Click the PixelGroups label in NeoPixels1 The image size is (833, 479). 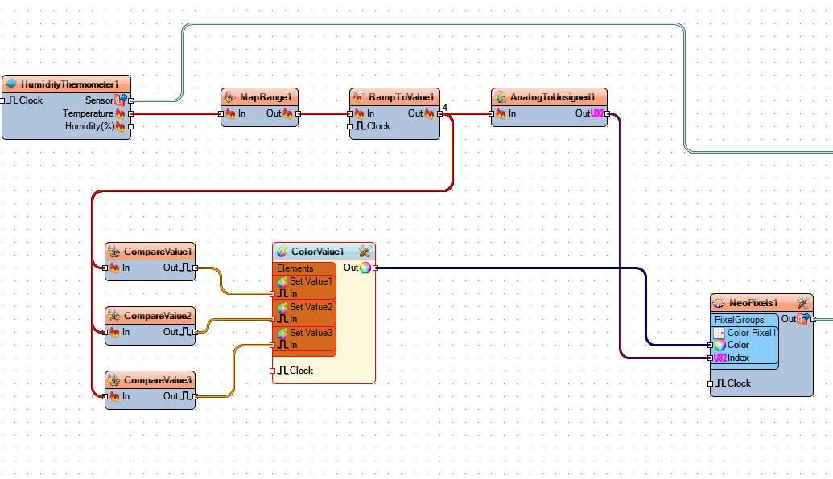click(739, 320)
